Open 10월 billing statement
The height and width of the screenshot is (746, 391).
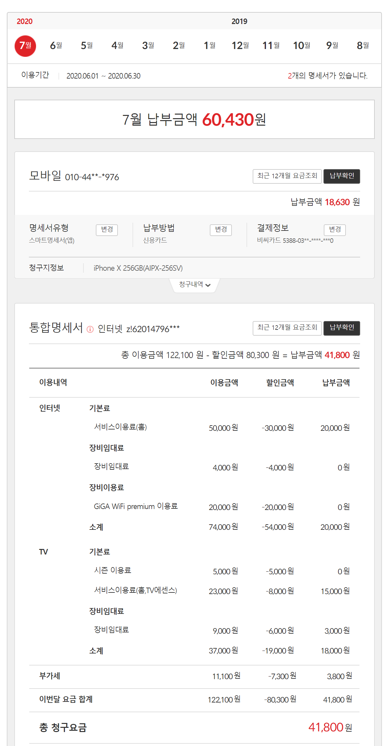301,46
